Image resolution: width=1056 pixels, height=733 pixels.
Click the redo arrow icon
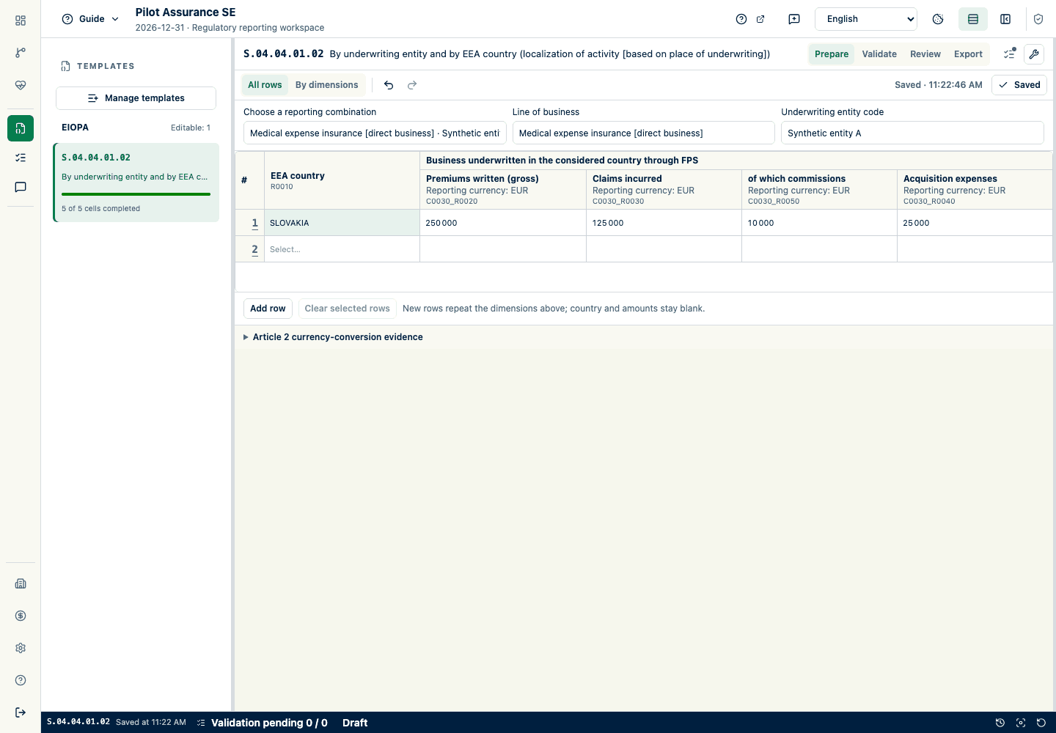pyautogui.click(x=412, y=85)
